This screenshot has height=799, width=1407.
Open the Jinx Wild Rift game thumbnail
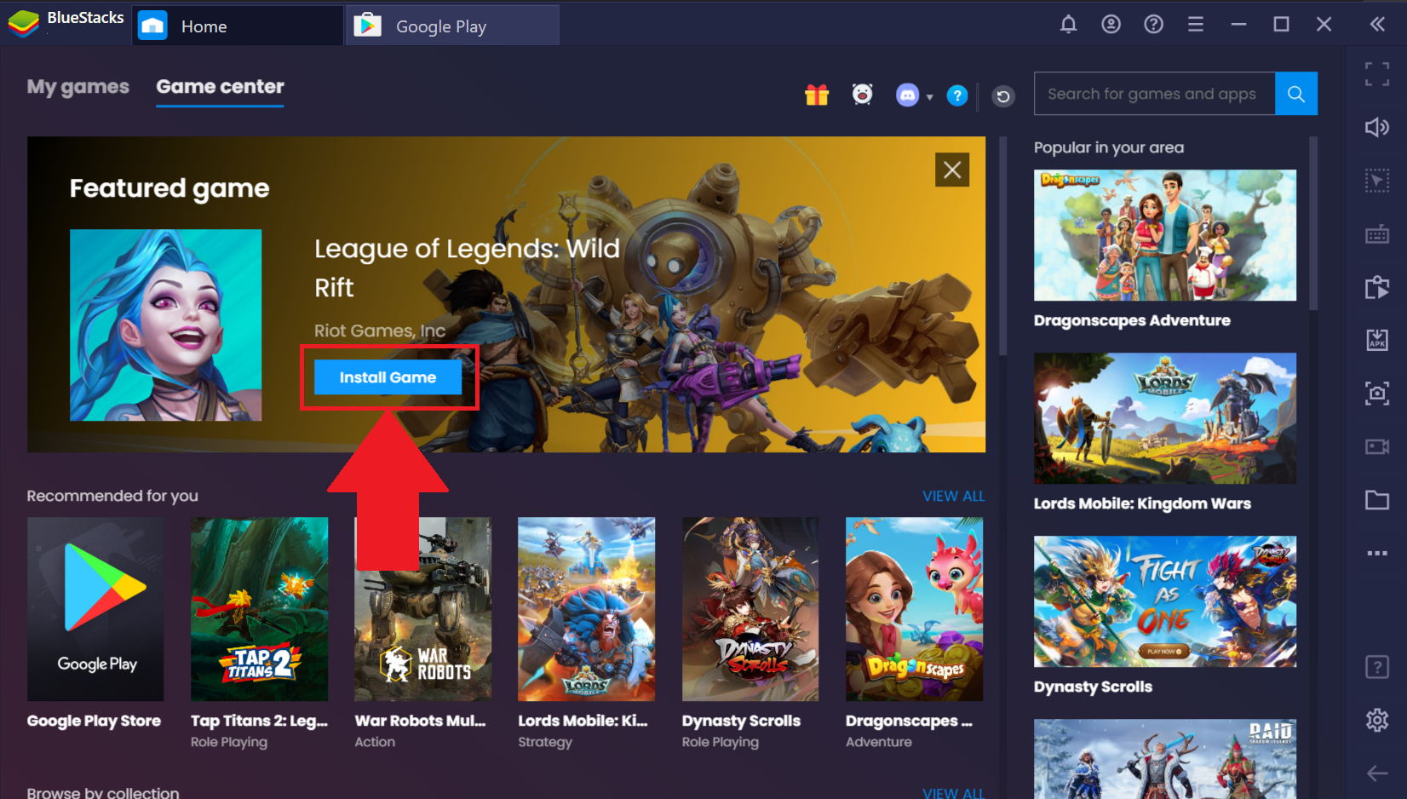[165, 325]
